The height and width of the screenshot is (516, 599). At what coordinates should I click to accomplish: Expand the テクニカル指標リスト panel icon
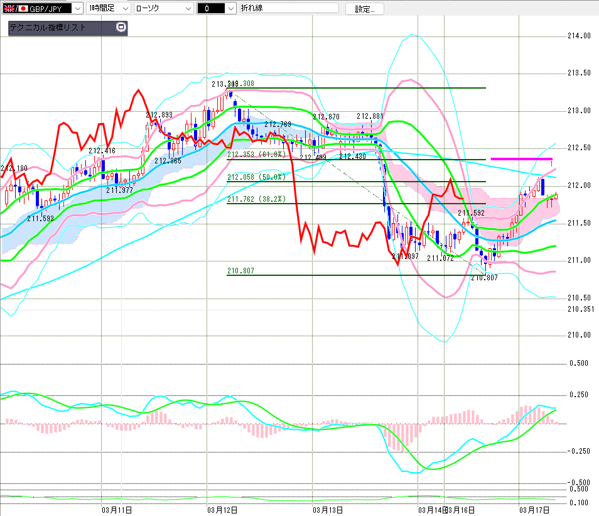pyautogui.click(x=121, y=28)
